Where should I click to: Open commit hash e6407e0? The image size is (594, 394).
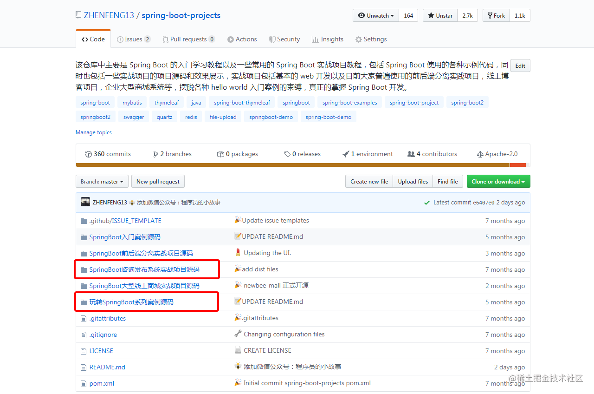click(484, 203)
